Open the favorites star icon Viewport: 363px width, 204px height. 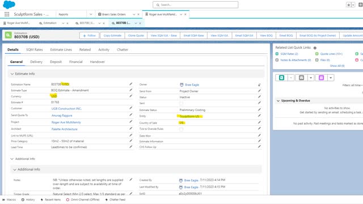click(x=348, y=5)
